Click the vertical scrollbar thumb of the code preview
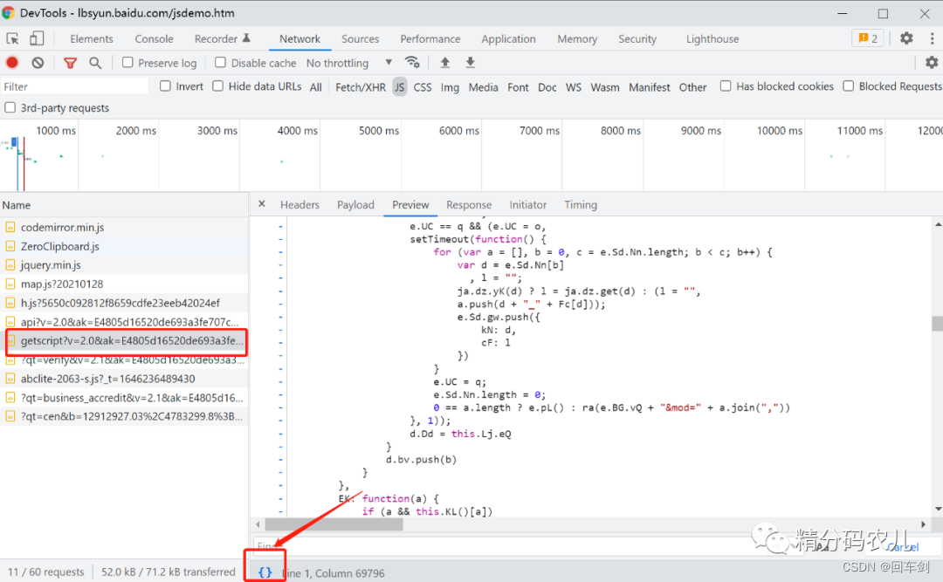 coord(938,324)
